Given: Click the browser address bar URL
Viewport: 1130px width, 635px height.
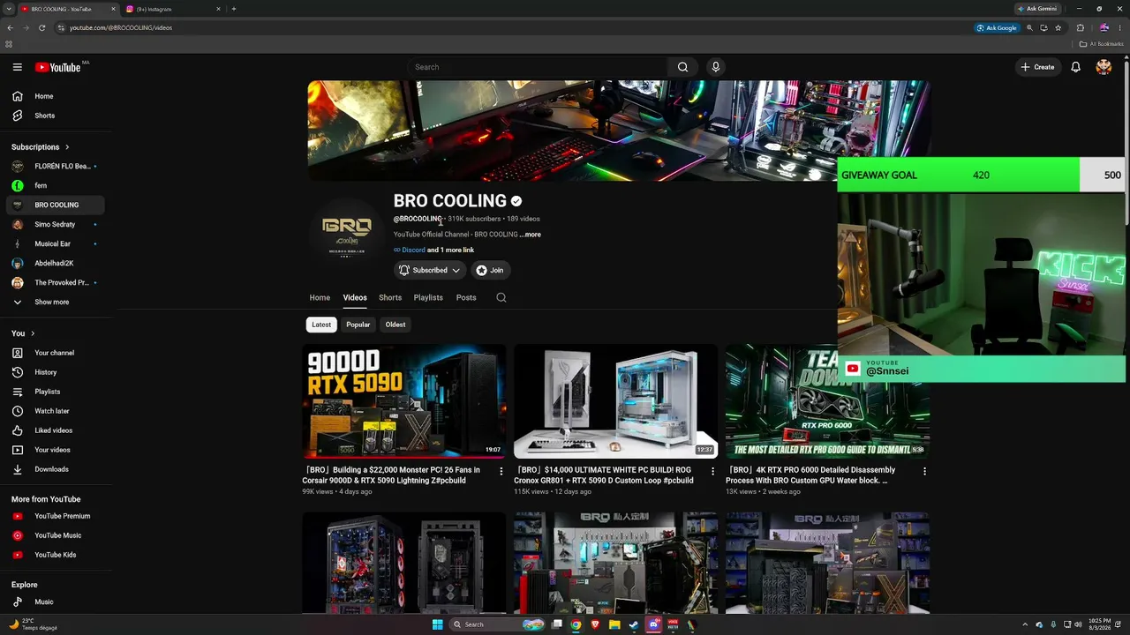Looking at the screenshot, I should point(121,27).
